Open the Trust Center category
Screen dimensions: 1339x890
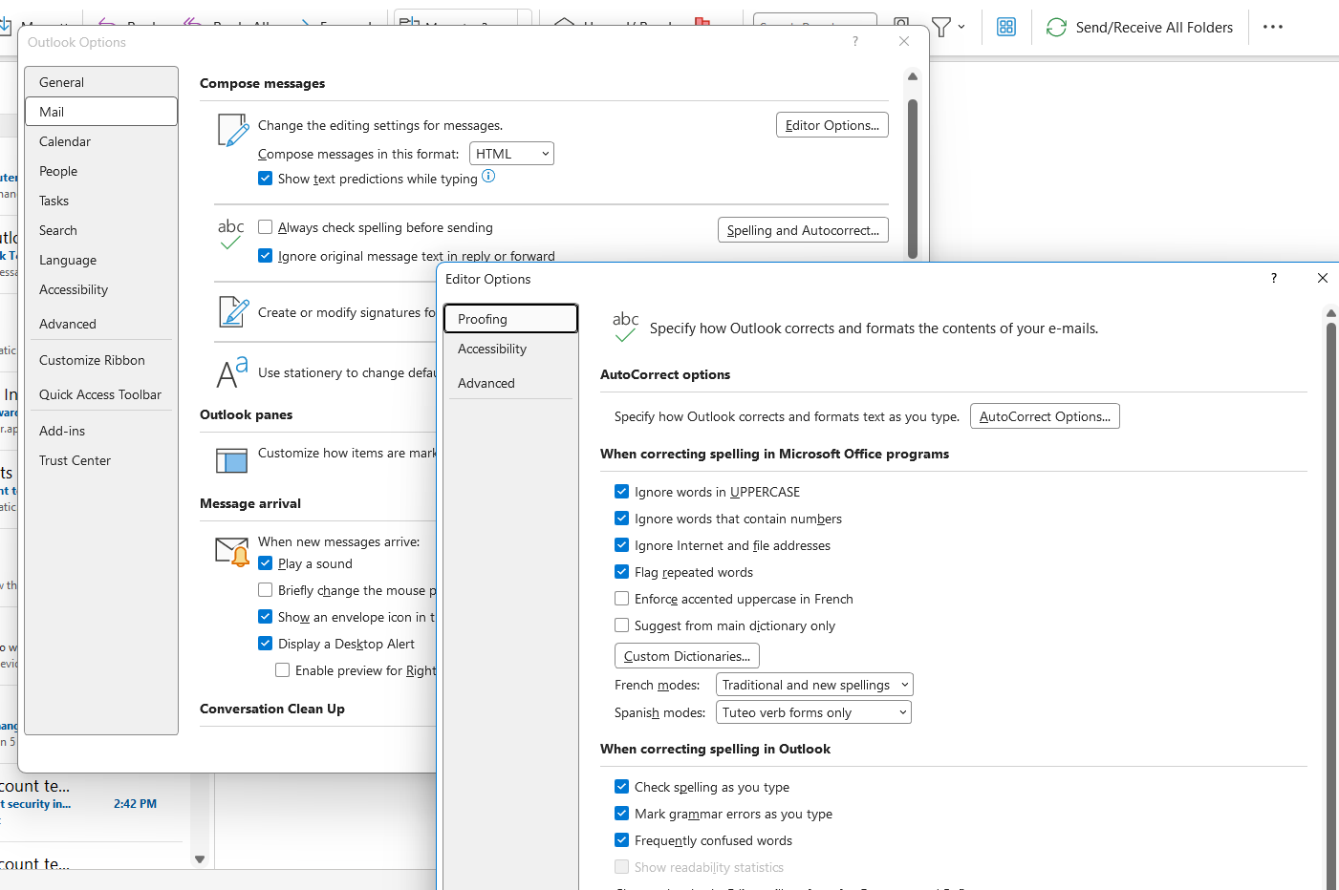click(x=101, y=460)
